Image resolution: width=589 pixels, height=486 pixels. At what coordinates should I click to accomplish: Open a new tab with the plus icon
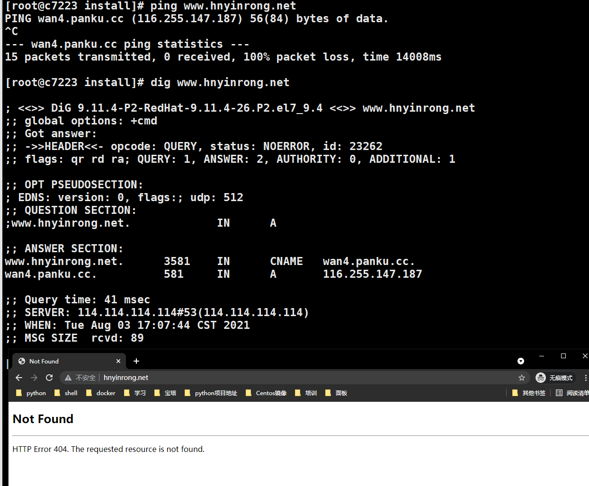(x=136, y=361)
